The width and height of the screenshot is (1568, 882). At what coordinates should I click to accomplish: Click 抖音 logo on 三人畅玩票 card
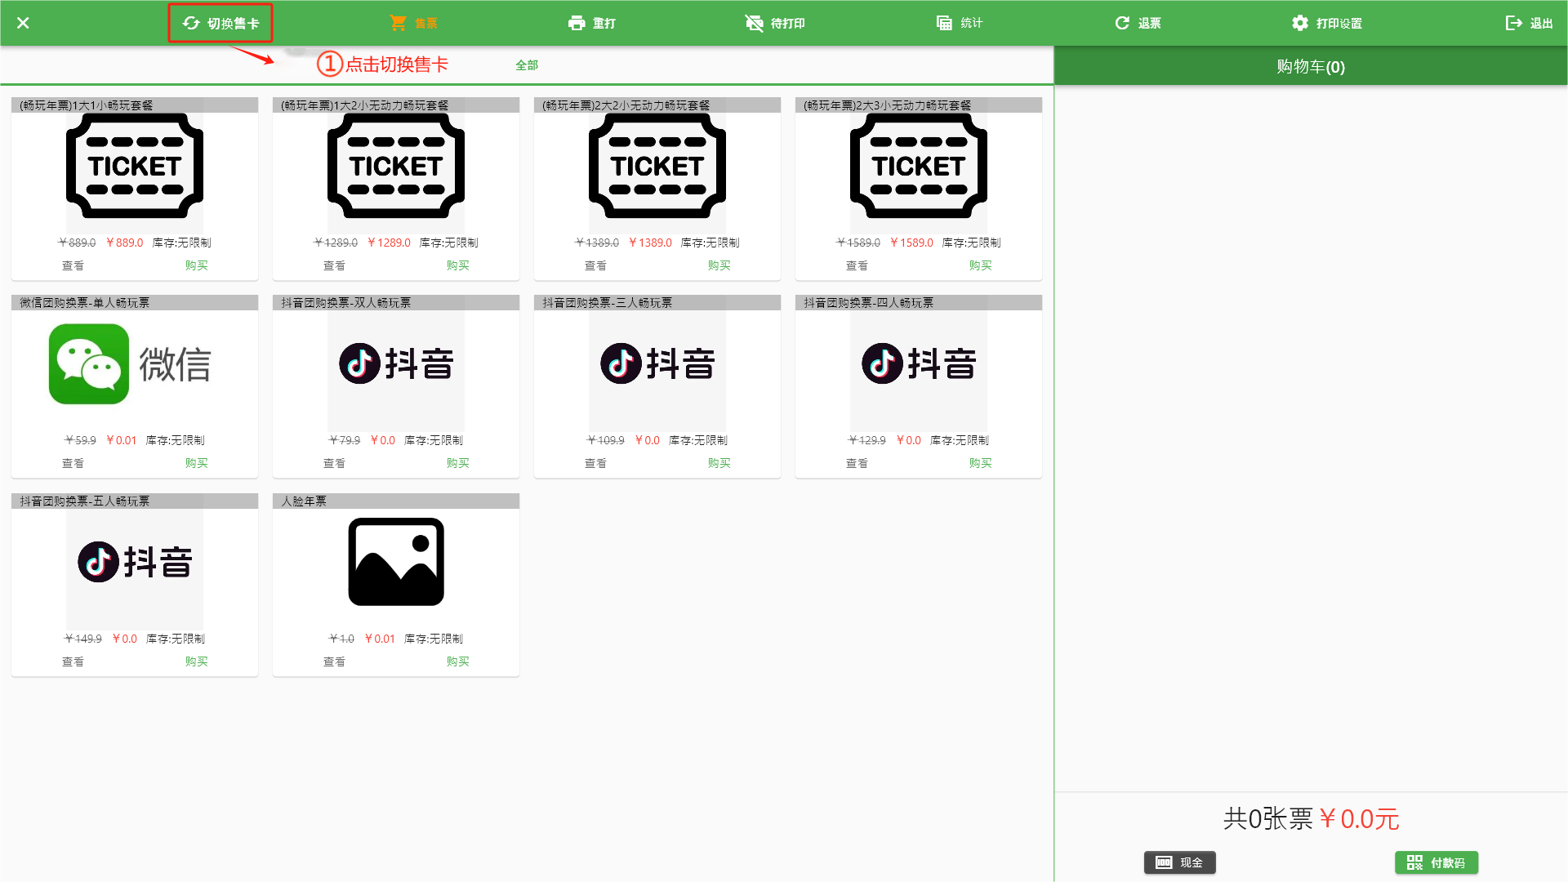(657, 363)
